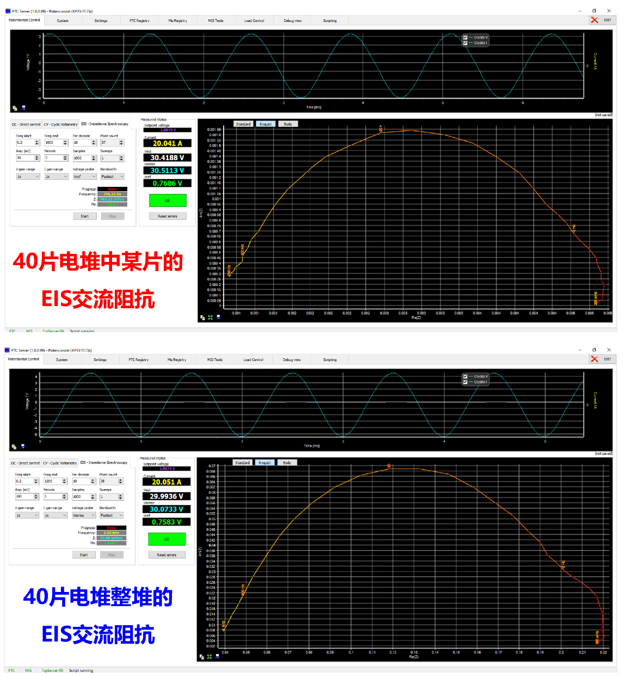Click MIS status bar item in bottom window
Viewport: 623px width, 678px height.
(x=28, y=670)
